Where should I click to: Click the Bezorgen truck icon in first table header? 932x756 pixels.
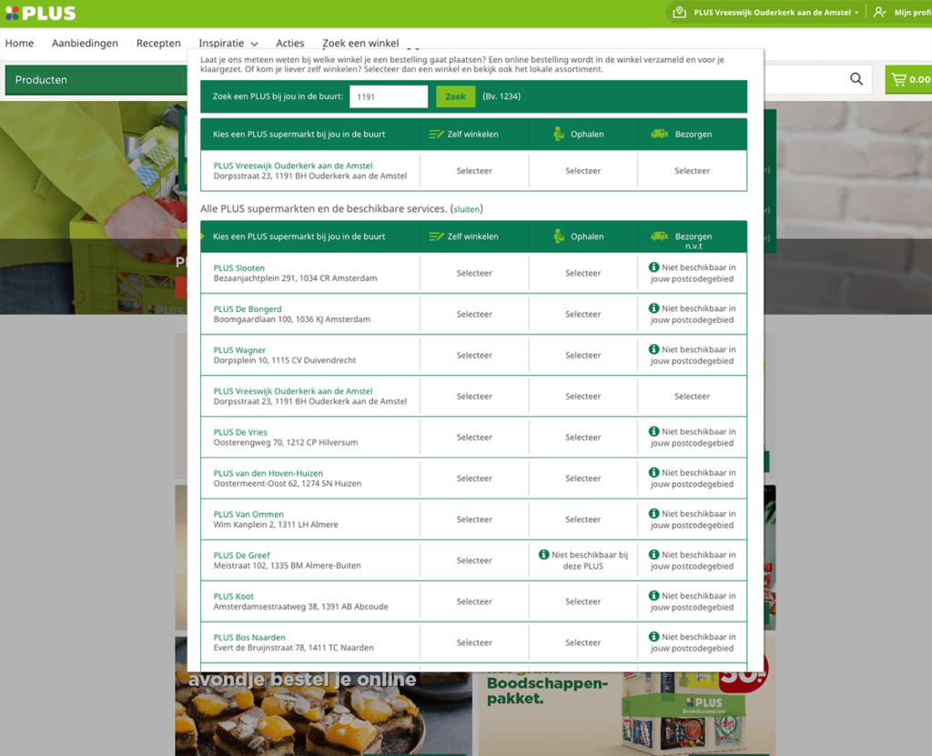click(x=659, y=134)
